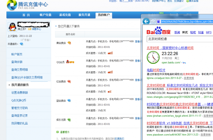The image size is (213, 140).
Task: Click the small icon after open.baidu.com/
Action: [x=184, y=63]
